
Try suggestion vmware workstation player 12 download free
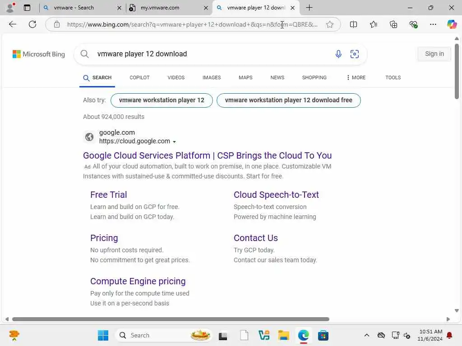pos(288,100)
